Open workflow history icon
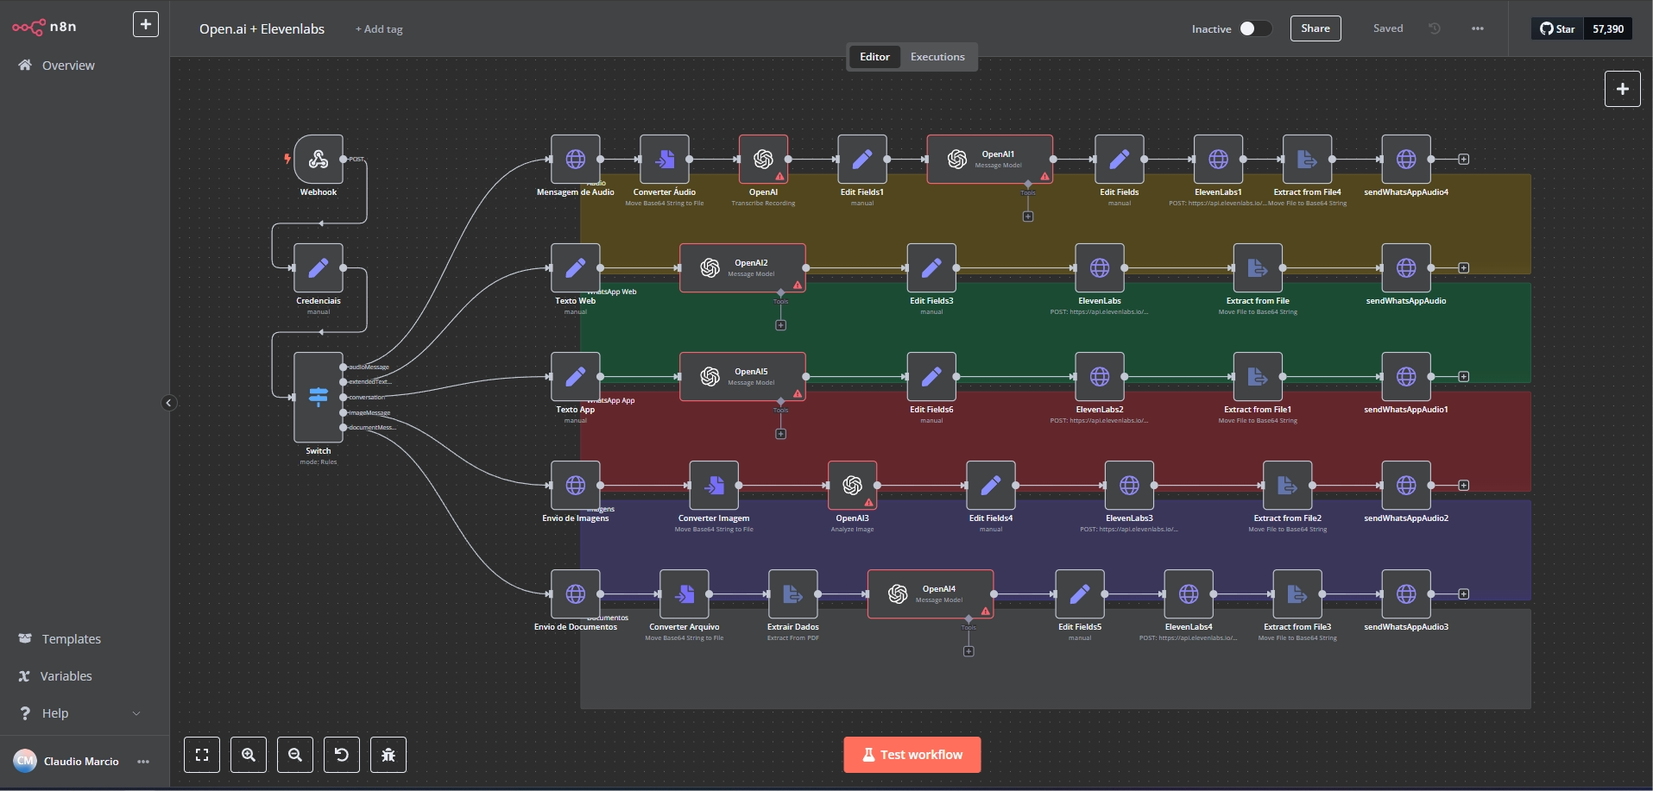Image resolution: width=1653 pixels, height=791 pixels. pos(1435,28)
